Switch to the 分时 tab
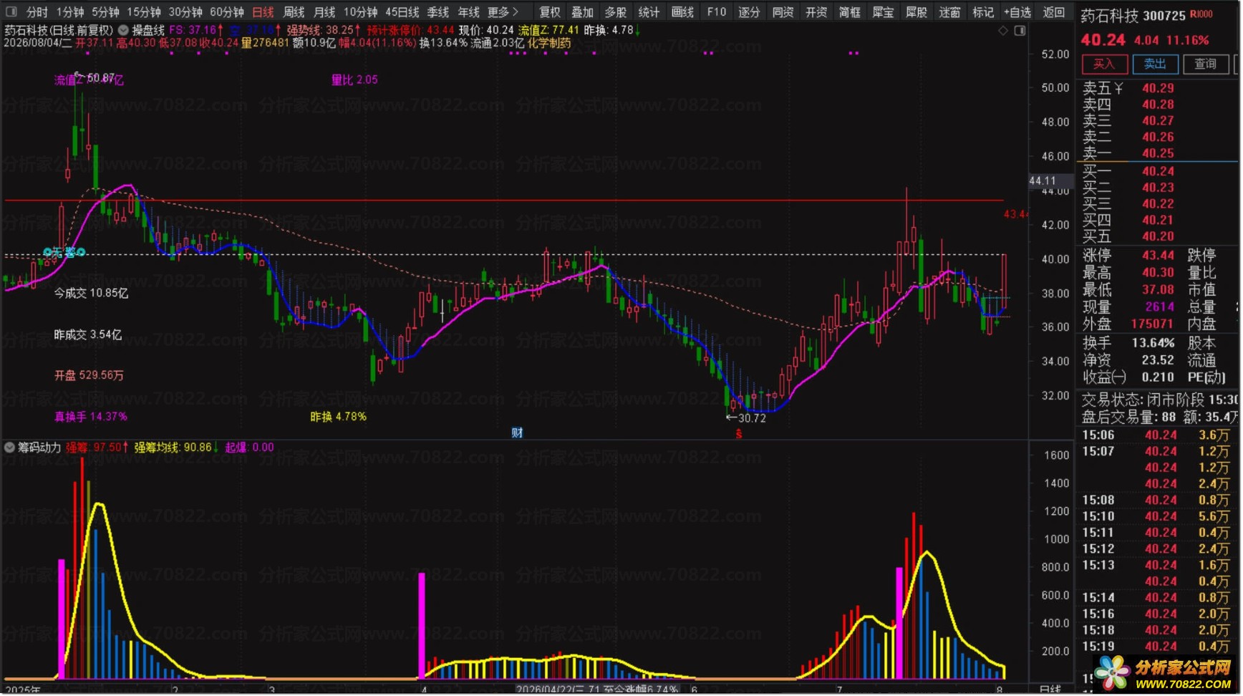 pos(37,12)
